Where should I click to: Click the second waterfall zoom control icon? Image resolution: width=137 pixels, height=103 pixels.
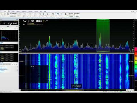tap(130, 90)
